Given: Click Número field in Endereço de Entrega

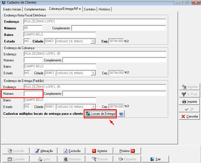Looking at the screenshot, I should click(x=33, y=93).
